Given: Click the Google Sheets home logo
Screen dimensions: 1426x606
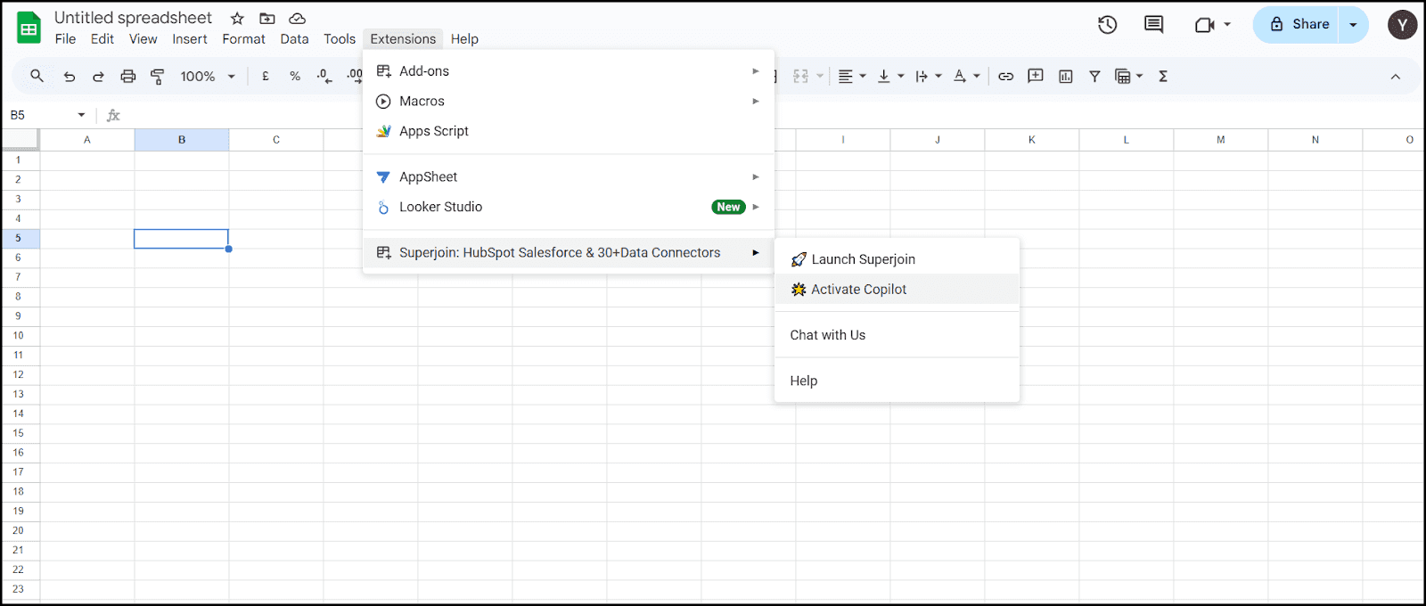Looking at the screenshot, I should coord(29,28).
